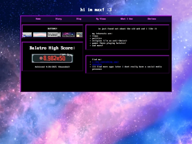Open the x (the everything app) link
The height and width of the screenshot is (144, 192).
(x=105, y=62)
